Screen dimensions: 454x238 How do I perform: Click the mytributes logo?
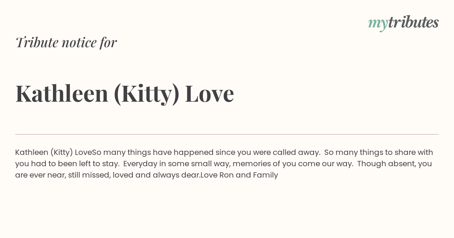click(403, 23)
